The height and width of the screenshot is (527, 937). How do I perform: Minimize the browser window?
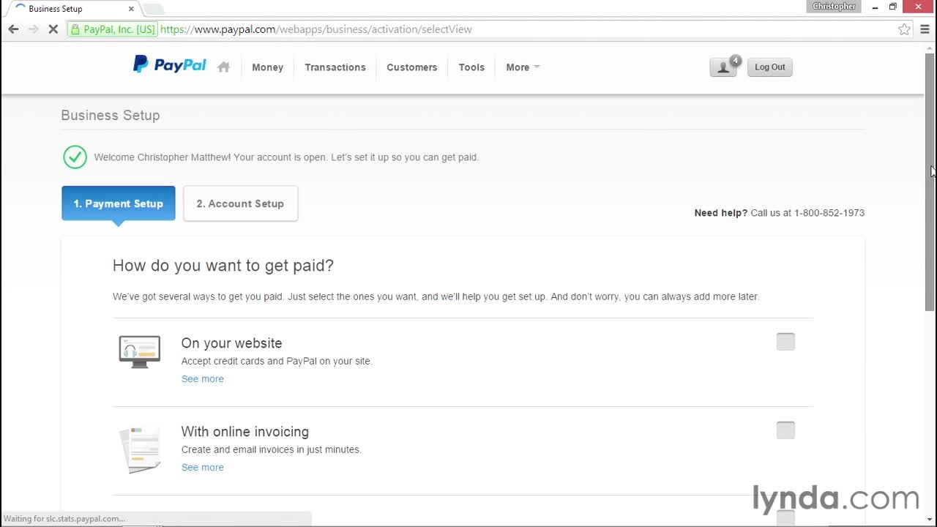(875, 7)
